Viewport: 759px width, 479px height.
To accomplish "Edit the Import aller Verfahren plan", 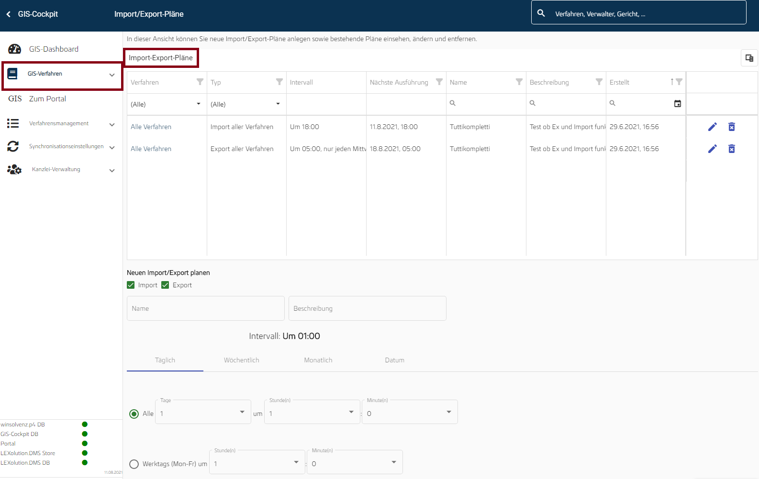I will click(x=713, y=127).
